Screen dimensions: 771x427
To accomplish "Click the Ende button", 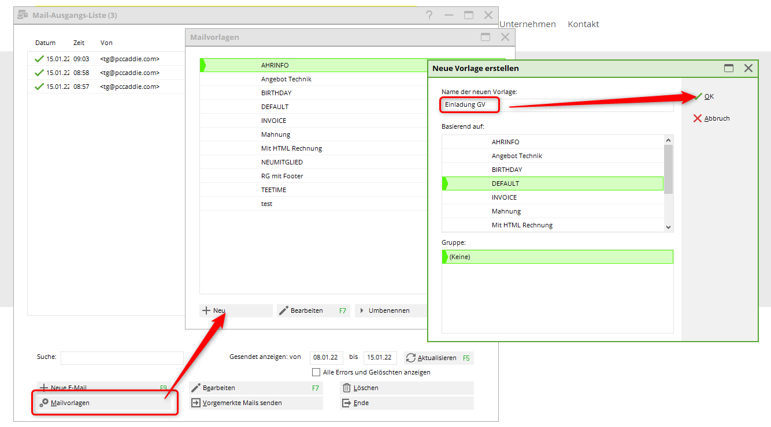I will tap(407, 403).
